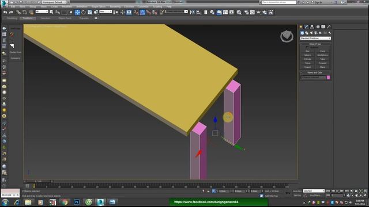Select Geometry category in Create panel

302,33
